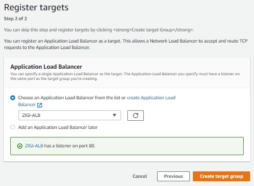Viewport: 254px width, 186px height.
Task: Click the Application Load Balancer section title
Action: pos(46,67)
